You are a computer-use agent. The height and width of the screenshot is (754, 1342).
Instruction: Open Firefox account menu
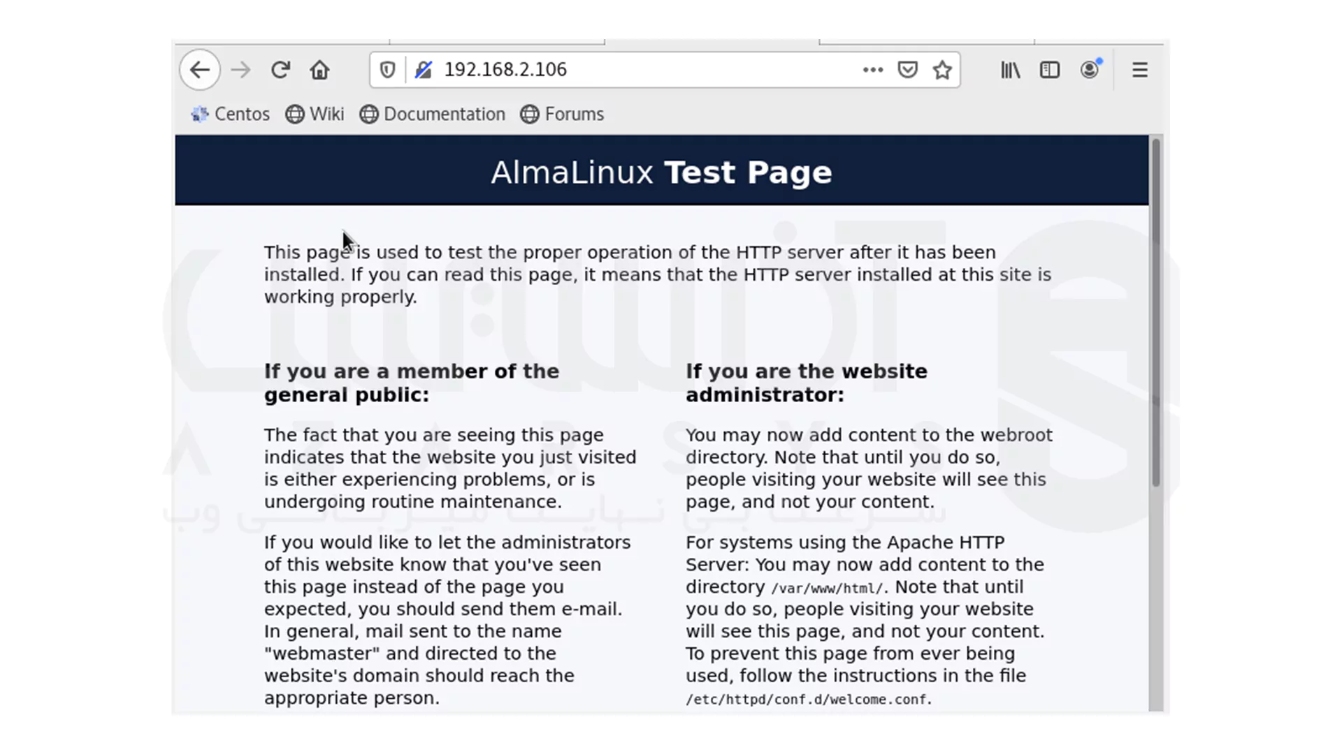click(1090, 69)
